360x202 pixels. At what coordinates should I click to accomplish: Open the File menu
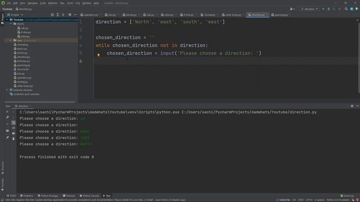(x=9, y=3)
